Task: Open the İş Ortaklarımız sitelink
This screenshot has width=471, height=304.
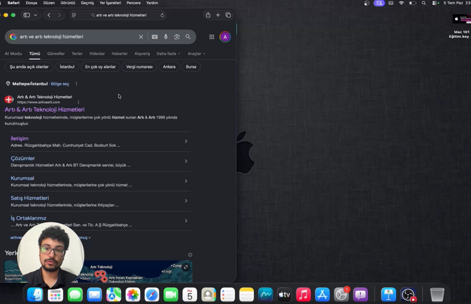Action: coord(28,218)
